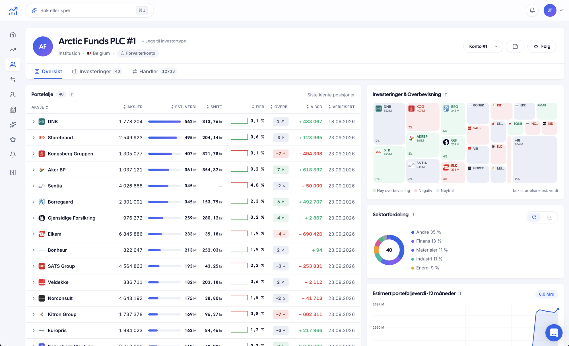Click the DNB treemap tile

tap(389, 123)
